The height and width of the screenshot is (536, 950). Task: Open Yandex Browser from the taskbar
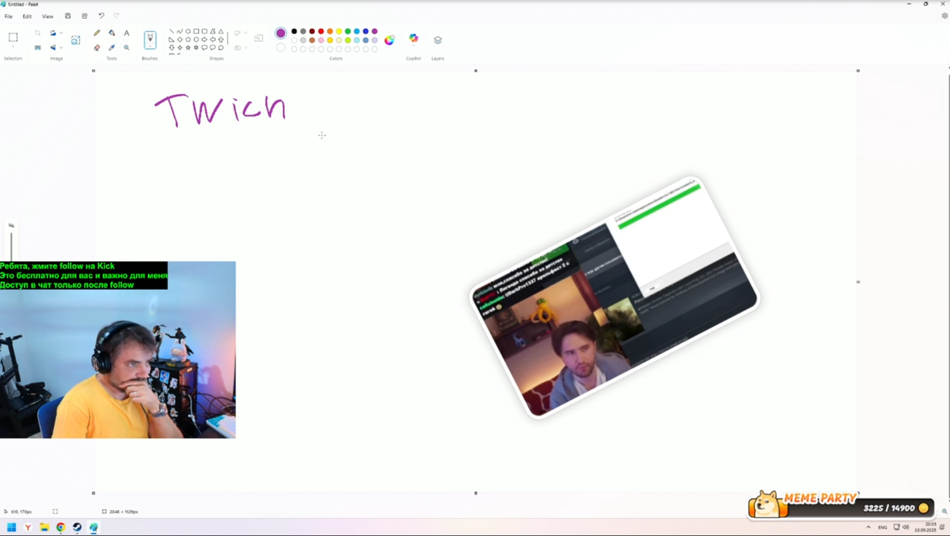pyautogui.click(x=27, y=527)
